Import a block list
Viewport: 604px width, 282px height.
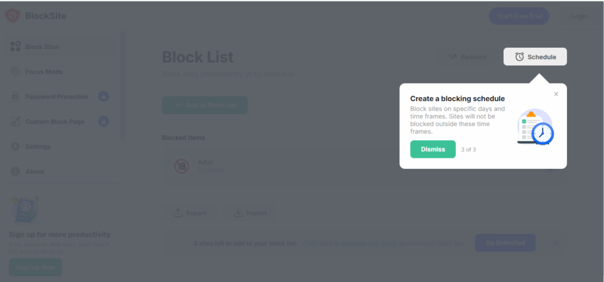click(250, 213)
